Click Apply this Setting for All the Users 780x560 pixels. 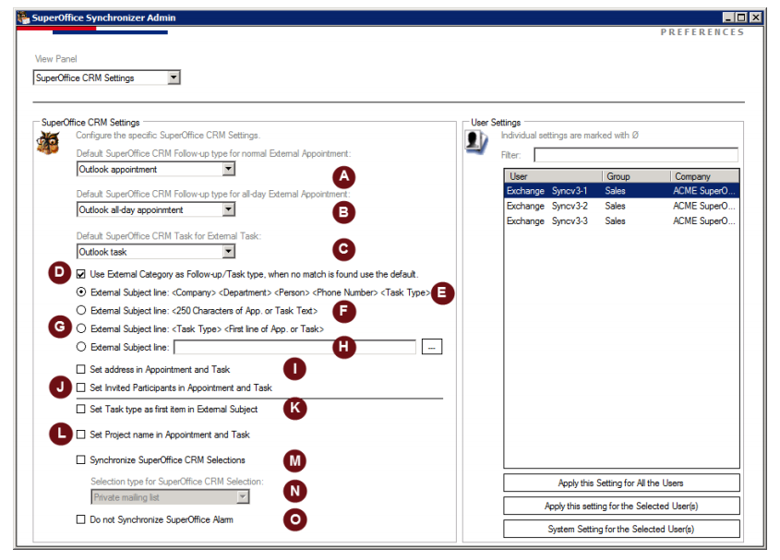(x=621, y=483)
